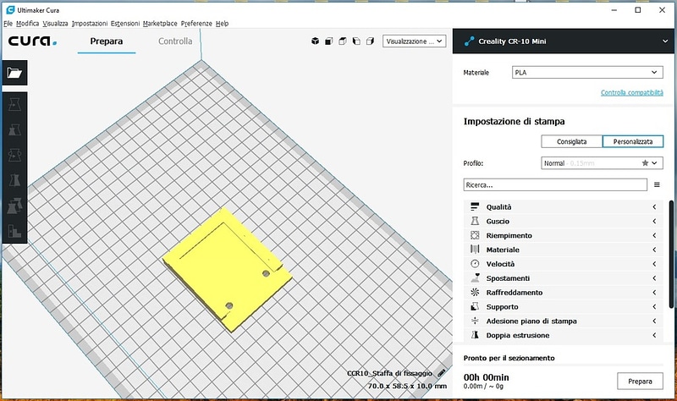The image size is (677, 401).
Task: Click the Qualità category icon
Action: coord(475,206)
